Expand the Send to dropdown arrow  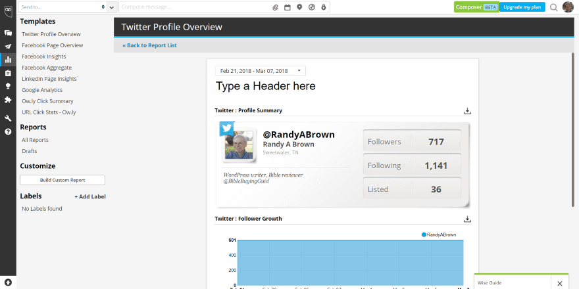(x=112, y=7)
